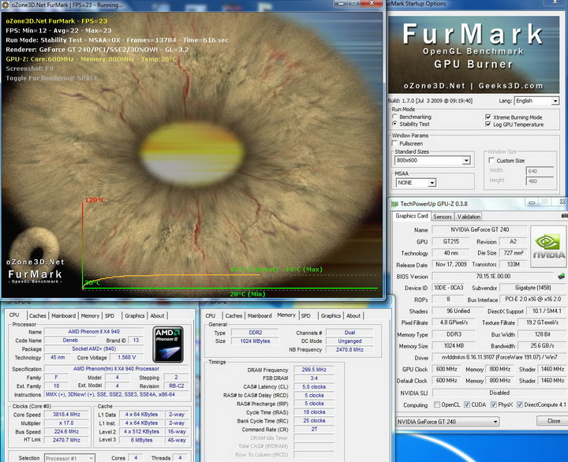Open About tab in right CPU-Z window

[x=353, y=315]
